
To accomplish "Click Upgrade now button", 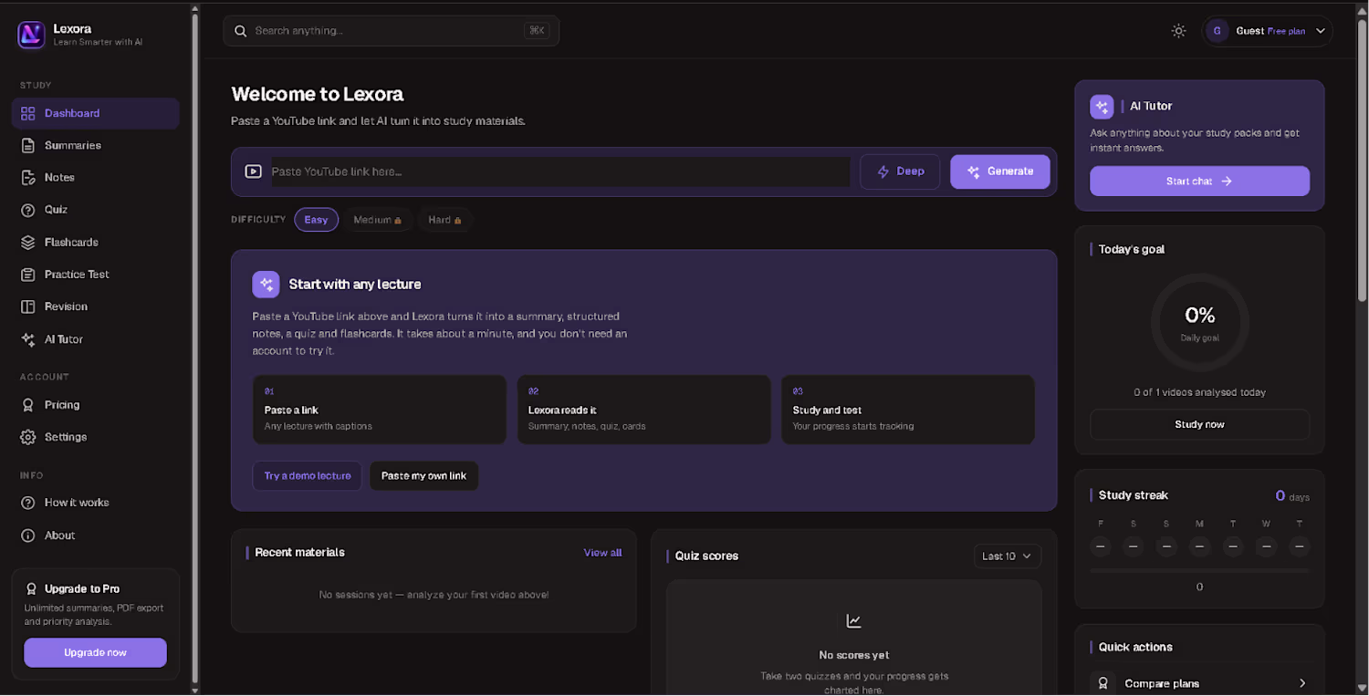I will pyautogui.click(x=96, y=653).
